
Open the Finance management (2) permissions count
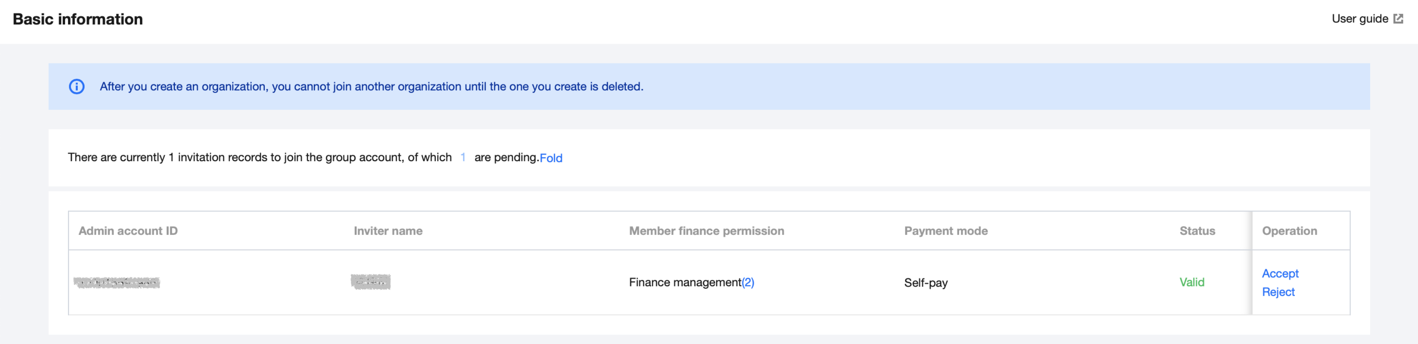pos(748,282)
